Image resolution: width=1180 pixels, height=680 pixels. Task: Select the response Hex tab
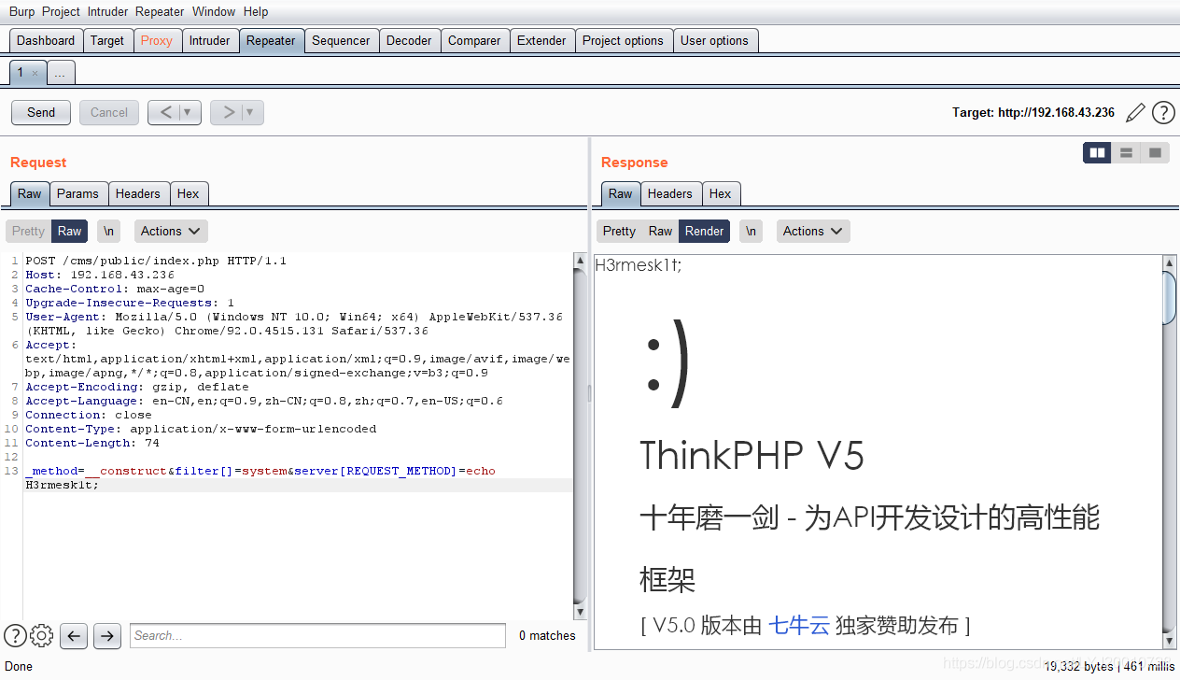721,193
